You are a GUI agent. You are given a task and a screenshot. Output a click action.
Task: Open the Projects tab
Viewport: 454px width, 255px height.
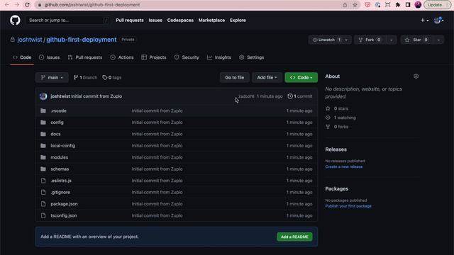pyautogui.click(x=154, y=57)
